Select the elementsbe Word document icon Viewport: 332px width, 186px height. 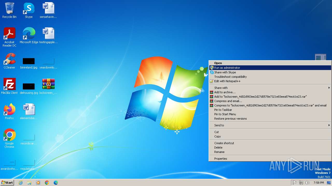click(29, 111)
